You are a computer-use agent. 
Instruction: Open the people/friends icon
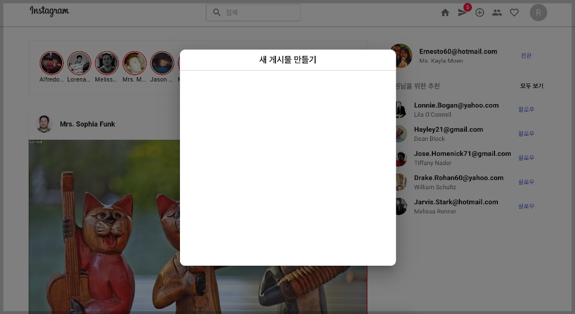pyautogui.click(x=497, y=13)
